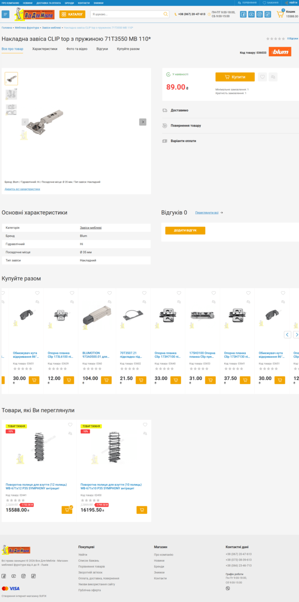Select the third product image thumbnail
The width and height of the screenshot is (299, 602).
tap(11, 110)
